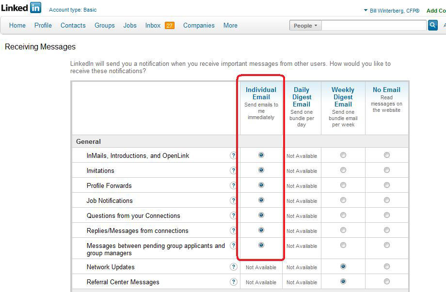
Task: Open the Groups menu
Action: 105,26
